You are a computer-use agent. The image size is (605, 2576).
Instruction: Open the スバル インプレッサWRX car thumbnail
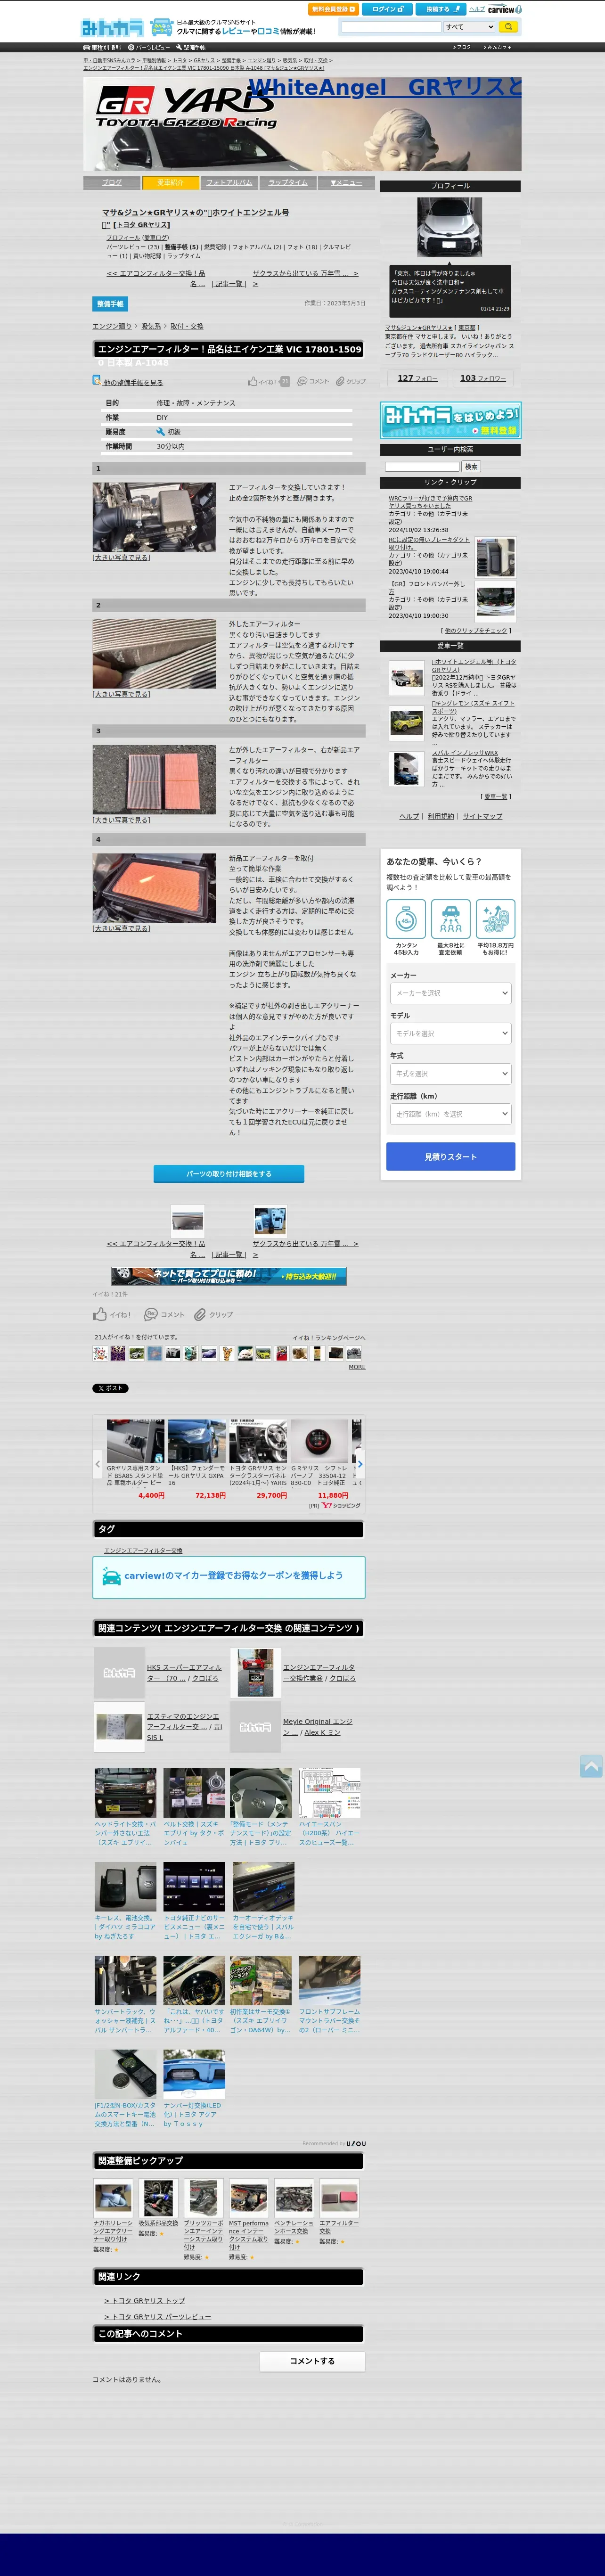click(x=407, y=769)
